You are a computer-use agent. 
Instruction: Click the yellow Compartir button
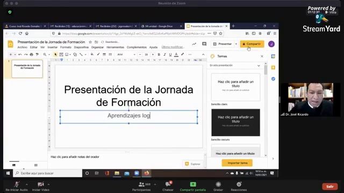[x=252, y=44]
